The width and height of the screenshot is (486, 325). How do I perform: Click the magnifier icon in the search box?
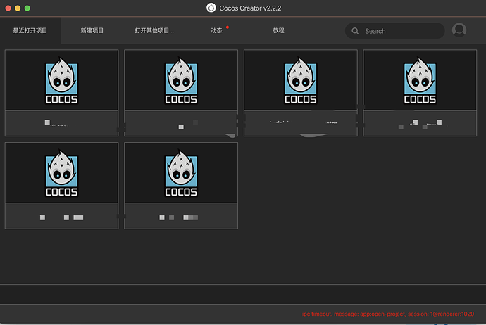(x=355, y=31)
